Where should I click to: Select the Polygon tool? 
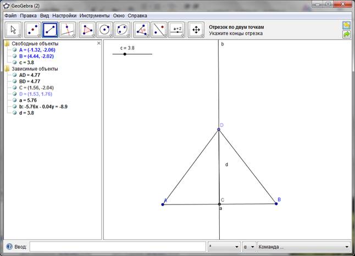[x=87, y=30]
